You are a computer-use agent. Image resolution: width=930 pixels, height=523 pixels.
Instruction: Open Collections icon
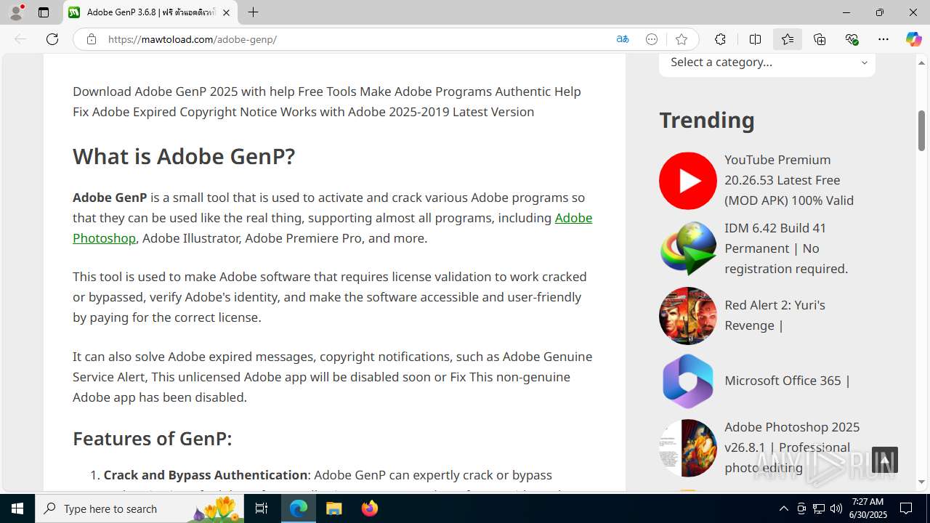click(820, 39)
